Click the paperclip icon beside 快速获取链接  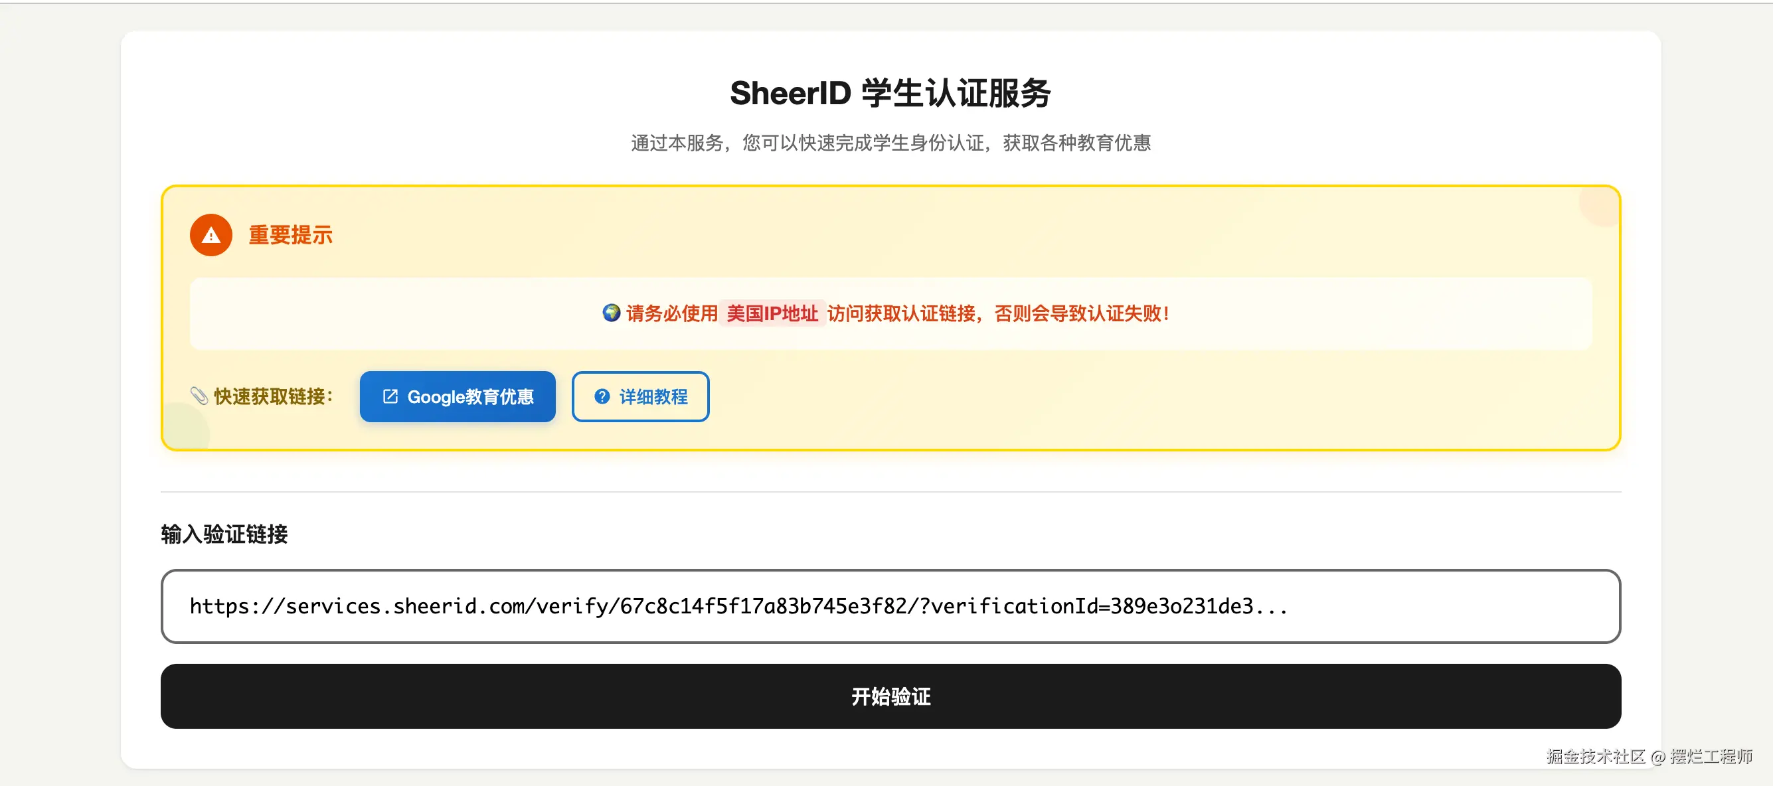199,396
